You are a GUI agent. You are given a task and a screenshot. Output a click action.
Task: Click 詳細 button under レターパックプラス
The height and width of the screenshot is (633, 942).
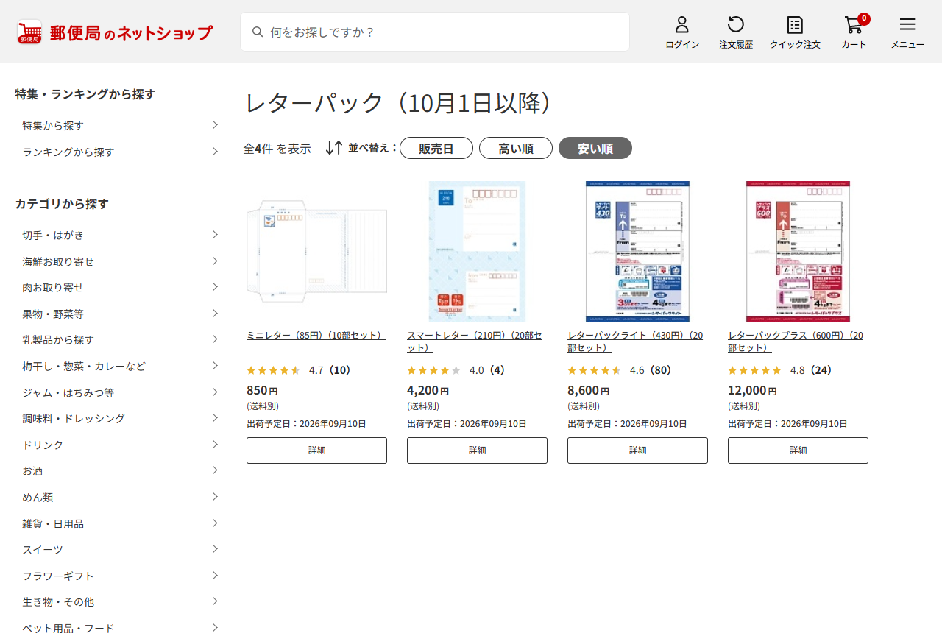[x=798, y=450]
